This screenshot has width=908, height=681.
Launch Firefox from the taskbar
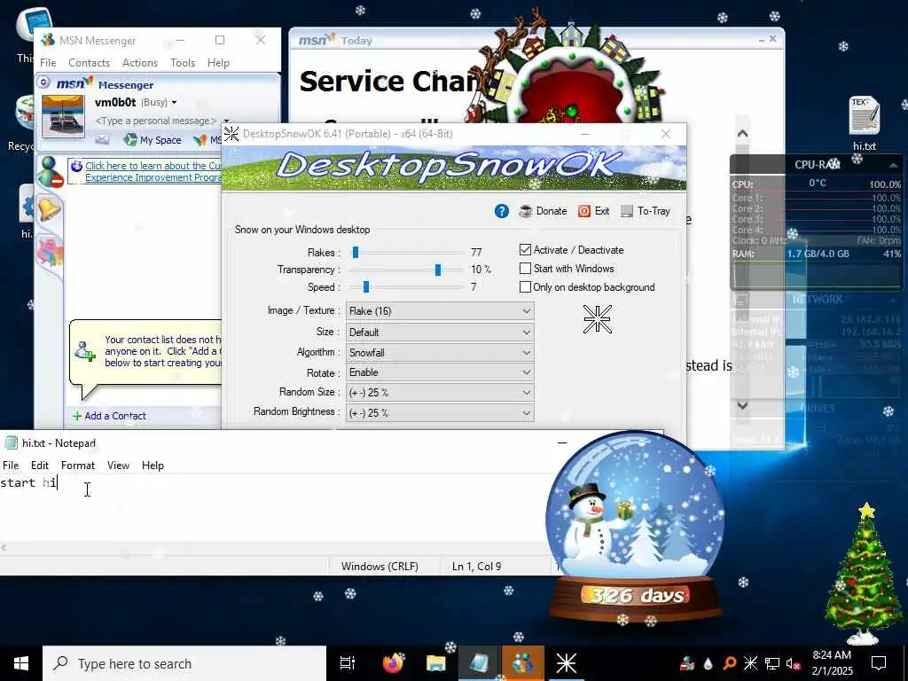coord(393,663)
